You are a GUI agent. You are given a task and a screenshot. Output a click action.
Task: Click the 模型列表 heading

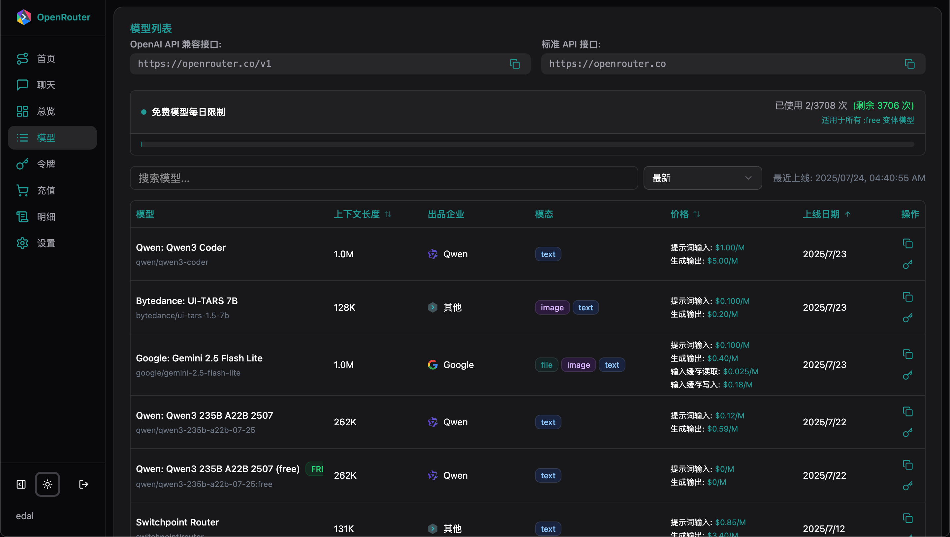click(151, 29)
